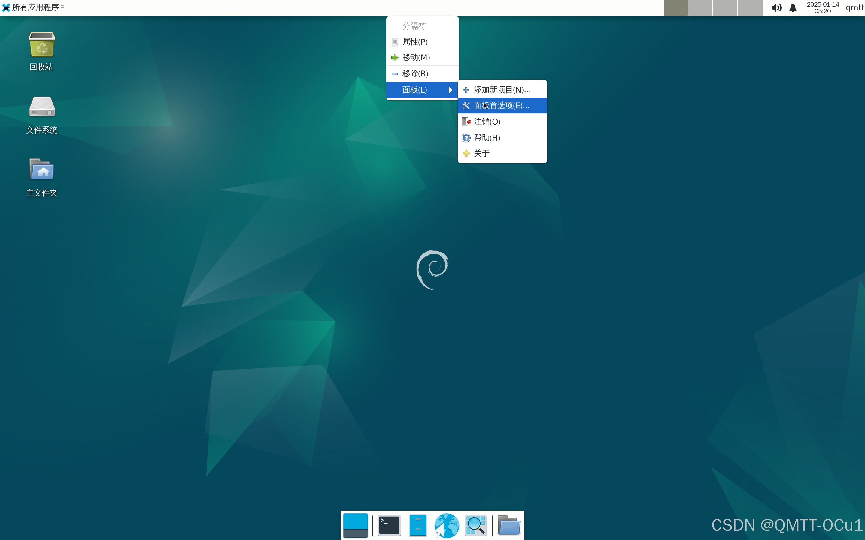The image size is (865, 540).
Task: Switch to the second workspace
Action: tap(700, 8)
